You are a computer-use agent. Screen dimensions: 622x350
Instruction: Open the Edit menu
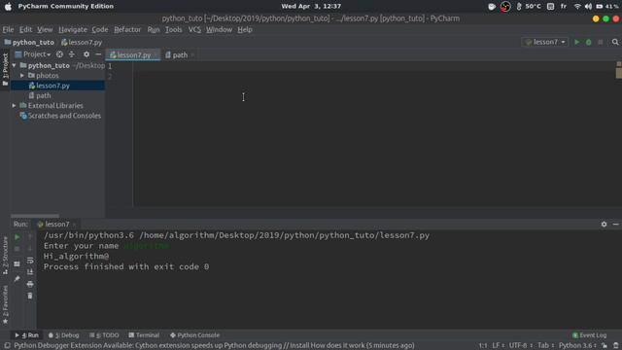25,30
